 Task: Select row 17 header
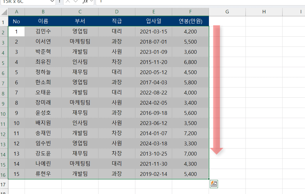(4, 185)
